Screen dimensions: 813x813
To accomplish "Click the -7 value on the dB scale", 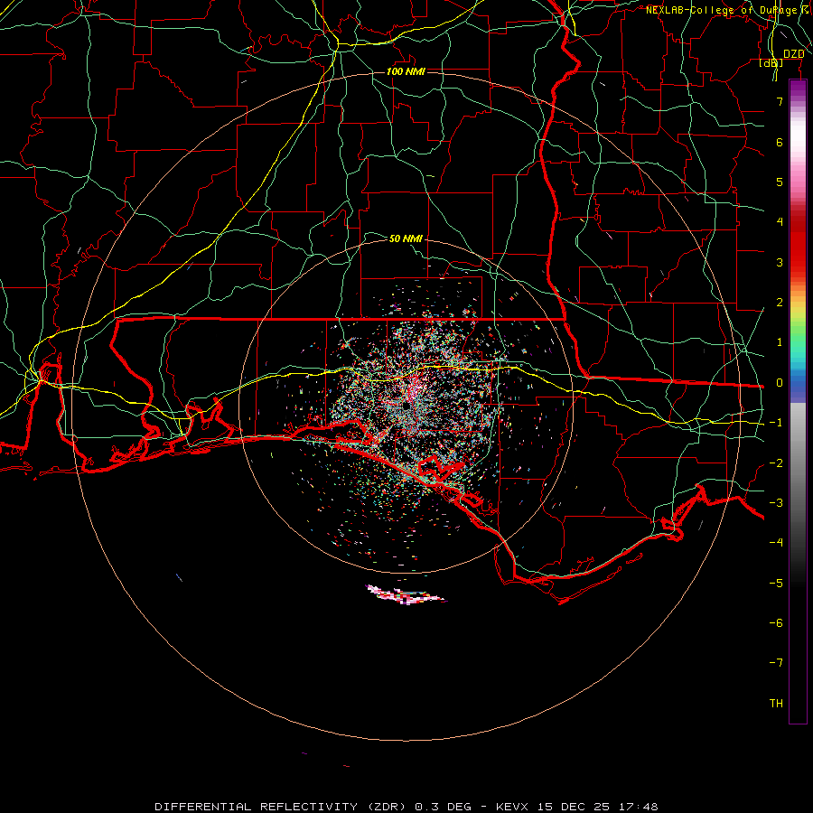I will click(x=776, y=663).
